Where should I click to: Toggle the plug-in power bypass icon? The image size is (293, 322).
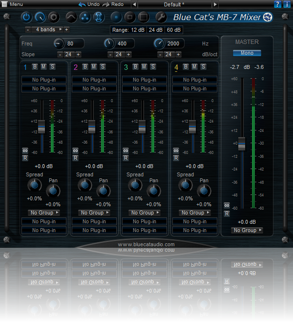26,17
